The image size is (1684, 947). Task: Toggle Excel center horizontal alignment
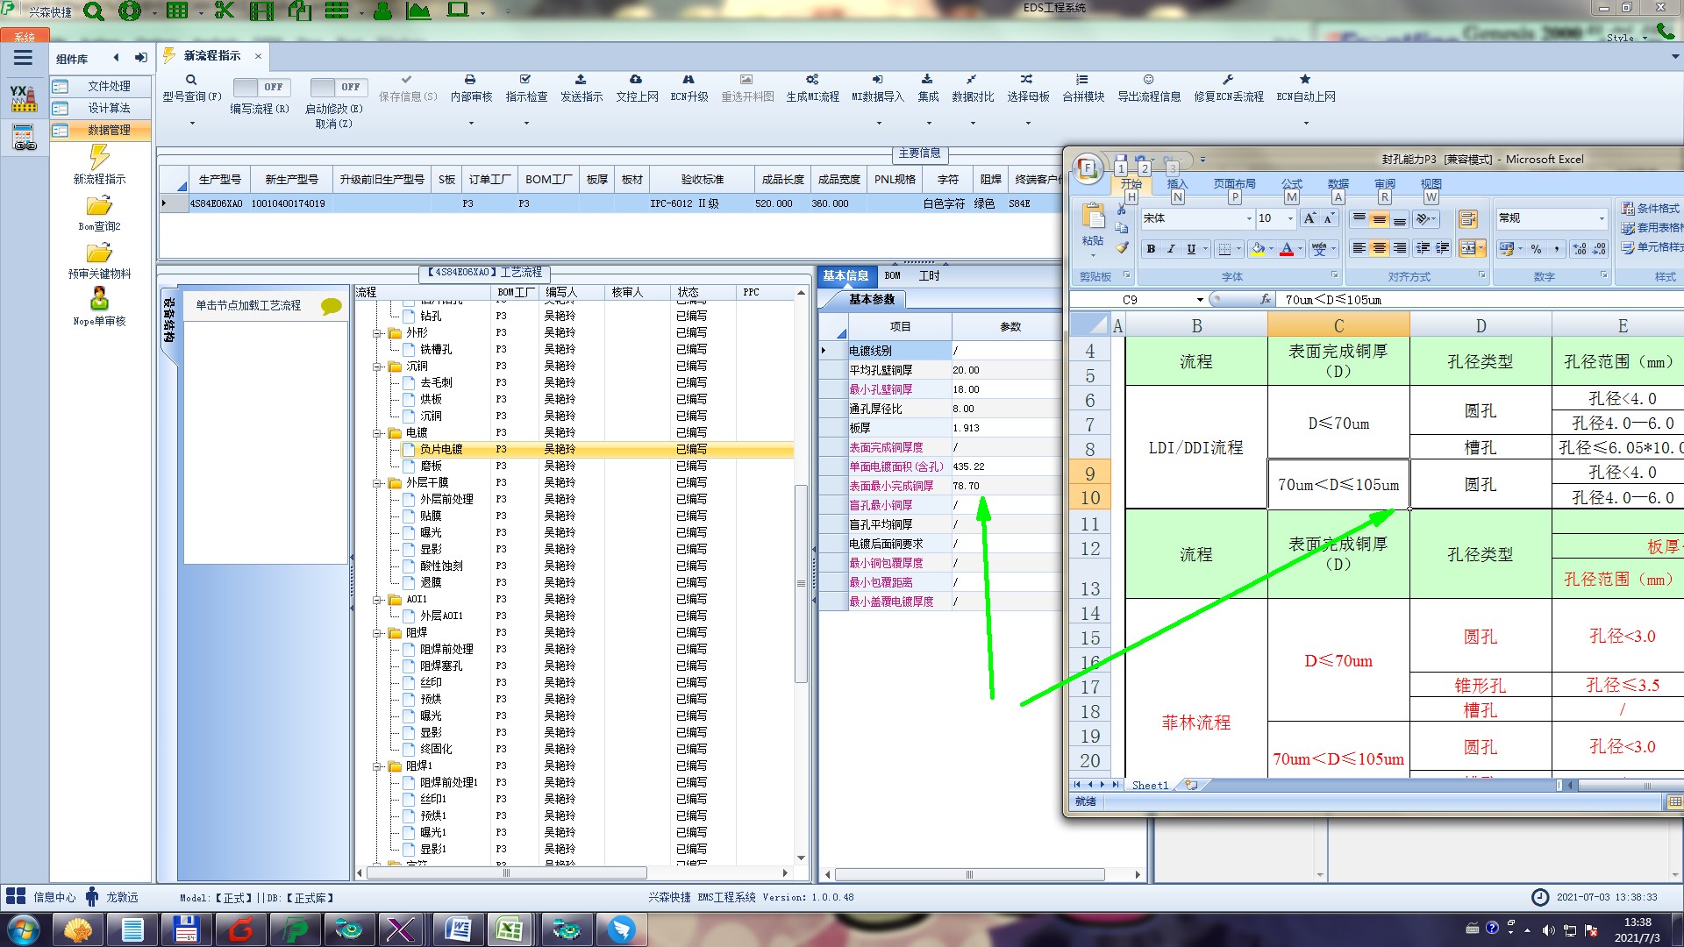tap(1379, 249)
